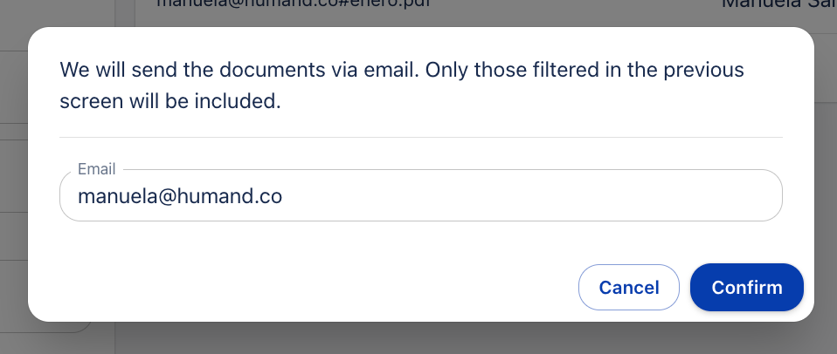Click blank dialog area left of Cancel

pyautogui.click(x=306, y=288)
